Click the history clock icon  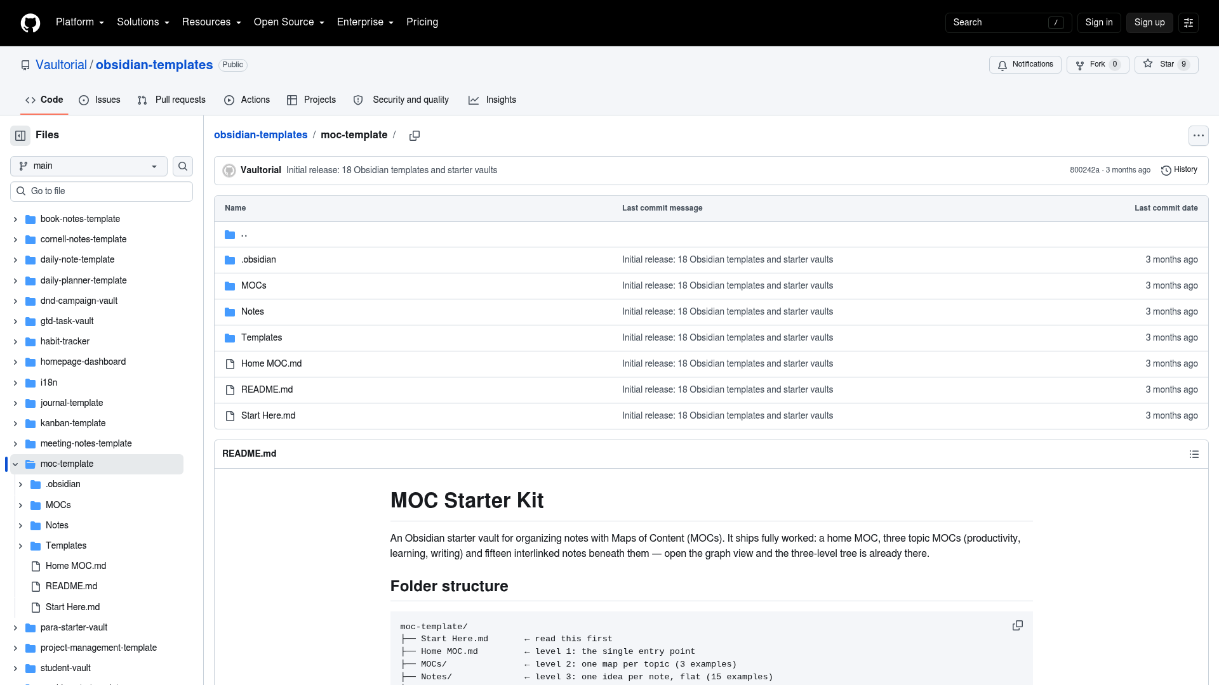pos(1166,171)
